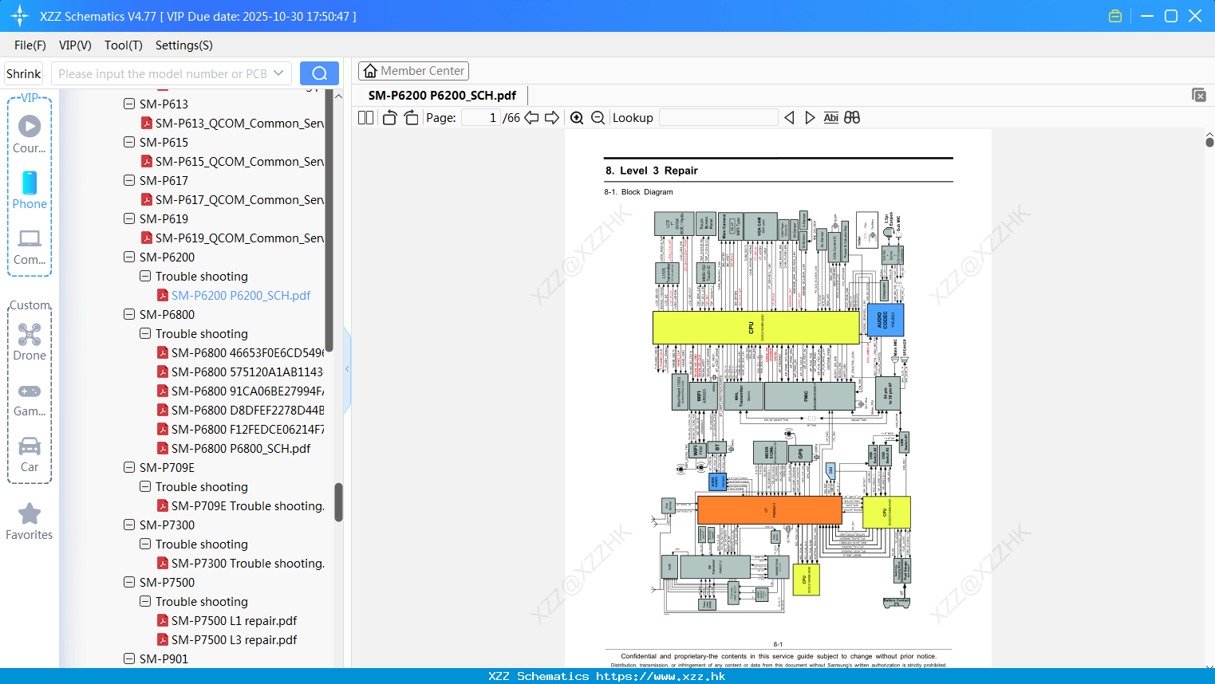Image resolution: width=1215 pixels, height=684 pixels.
Task: Find previous lookup match
Action: tap(789, 117)
